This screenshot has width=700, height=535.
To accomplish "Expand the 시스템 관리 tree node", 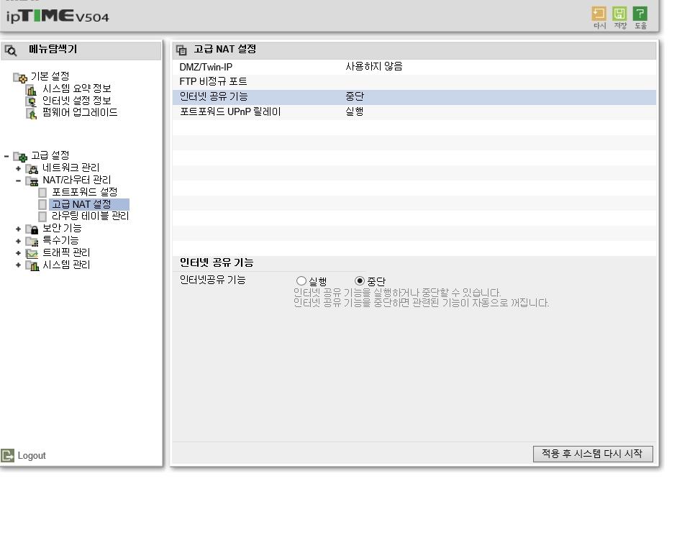I will coord(18,265).
